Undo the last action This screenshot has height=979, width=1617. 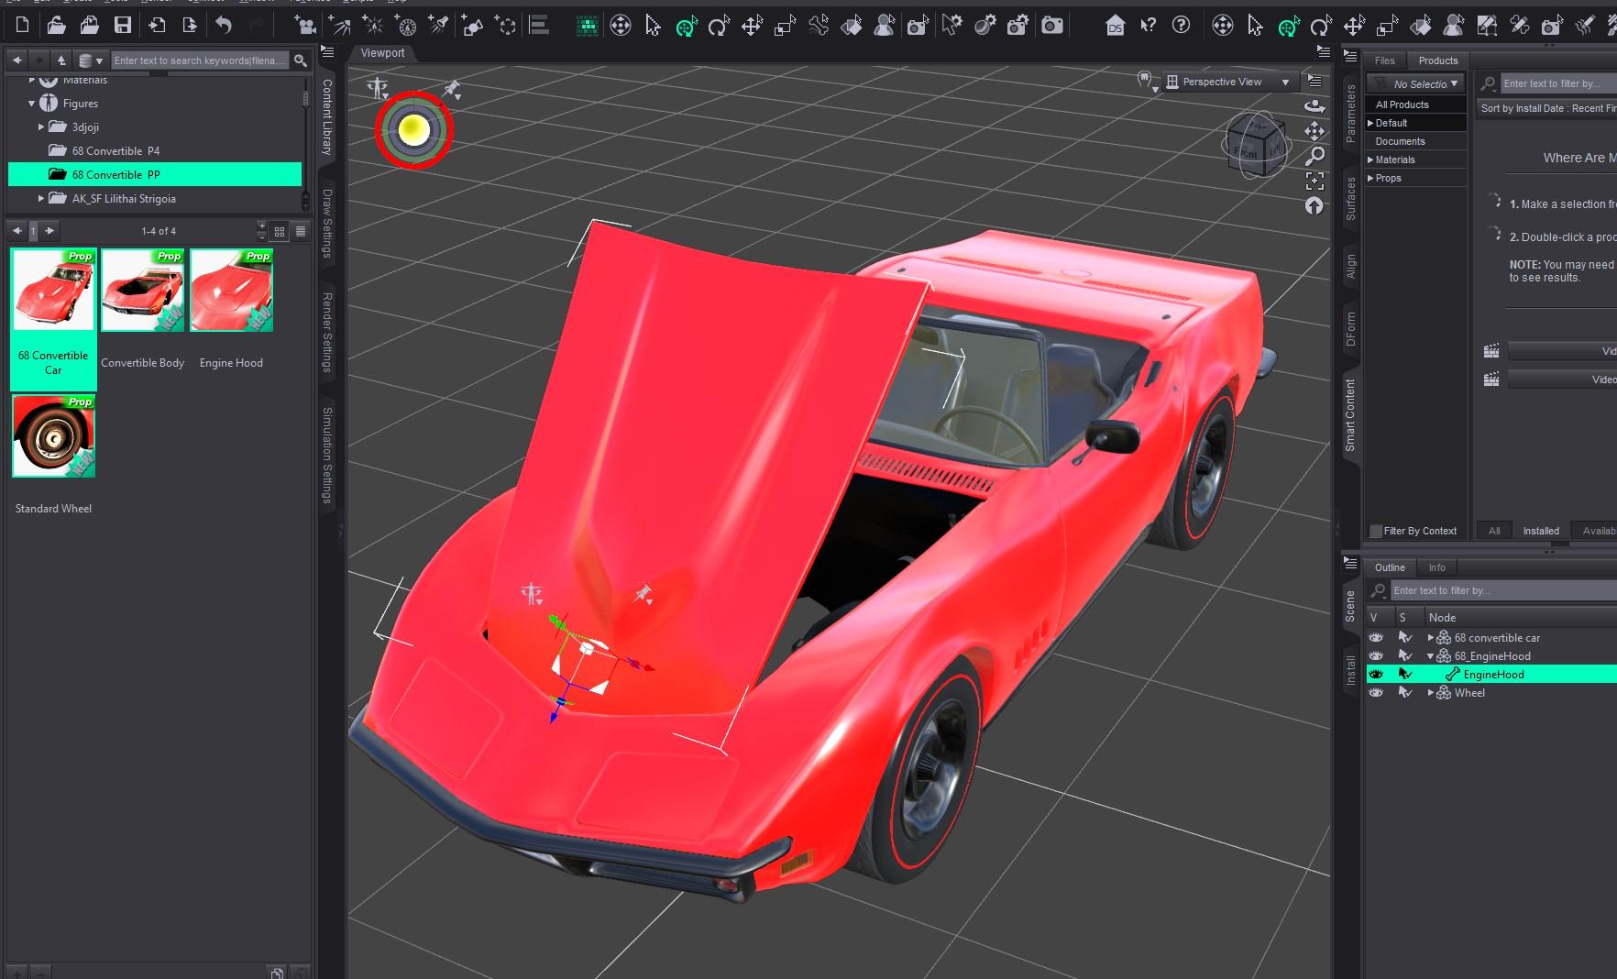pyautogui.click(x=224, y=25)
